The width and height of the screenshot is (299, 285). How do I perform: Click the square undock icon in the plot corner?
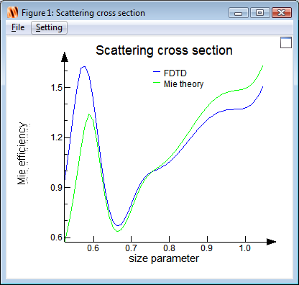click(x=286, y=42)
